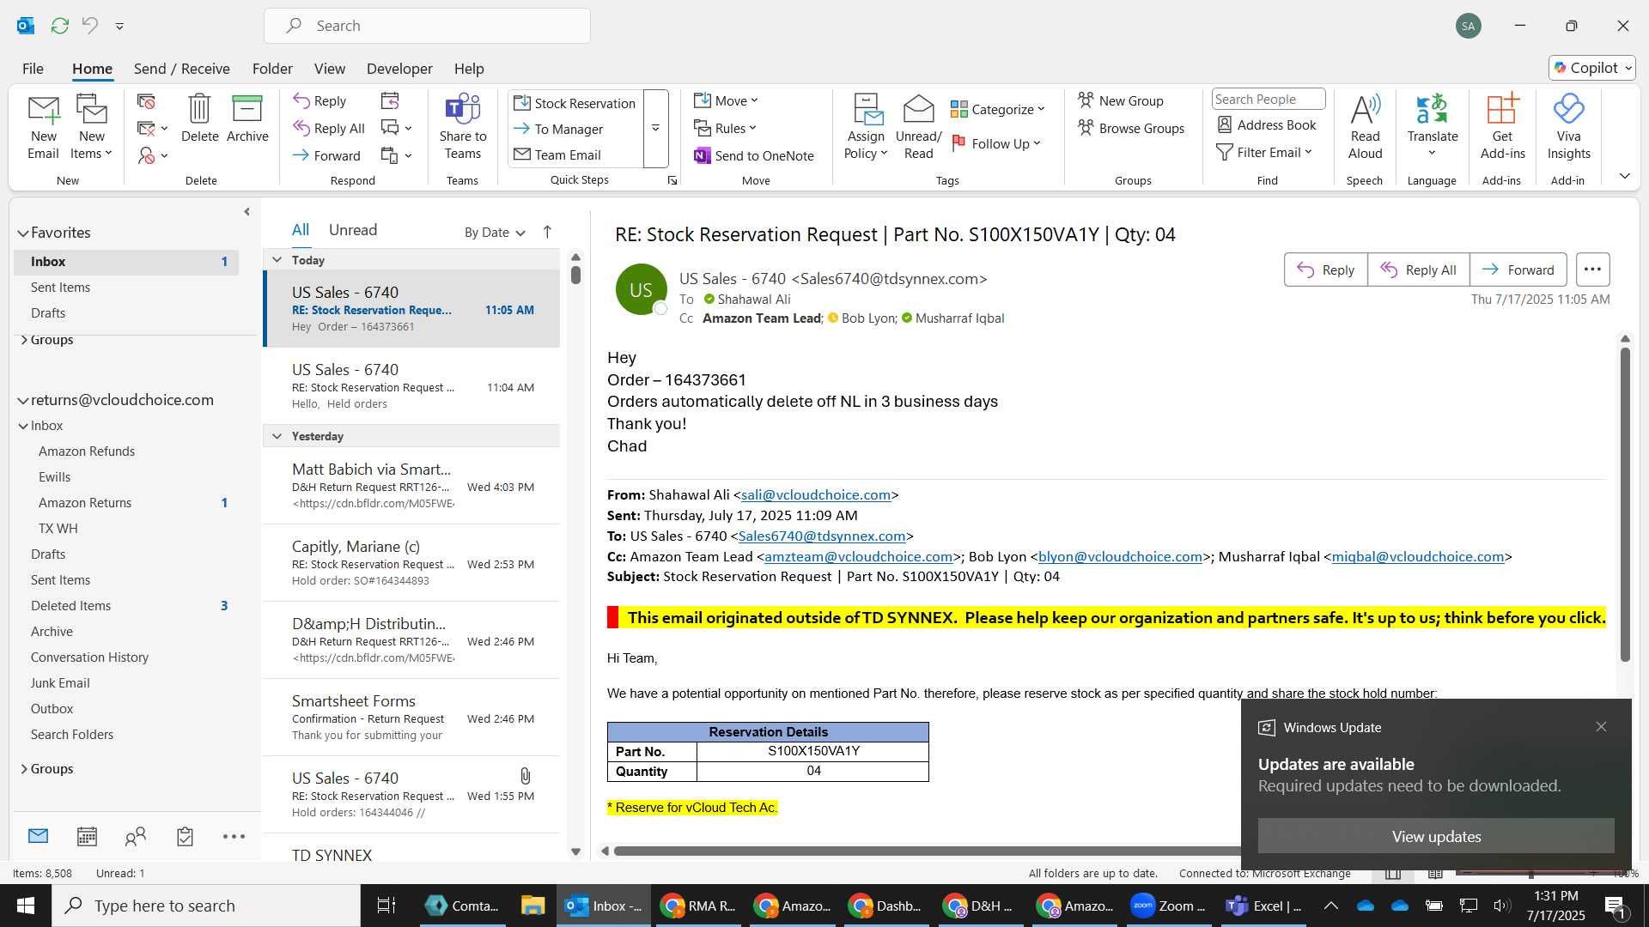
Task: Collapse the folder pane arrow
Action: (246, 211)
